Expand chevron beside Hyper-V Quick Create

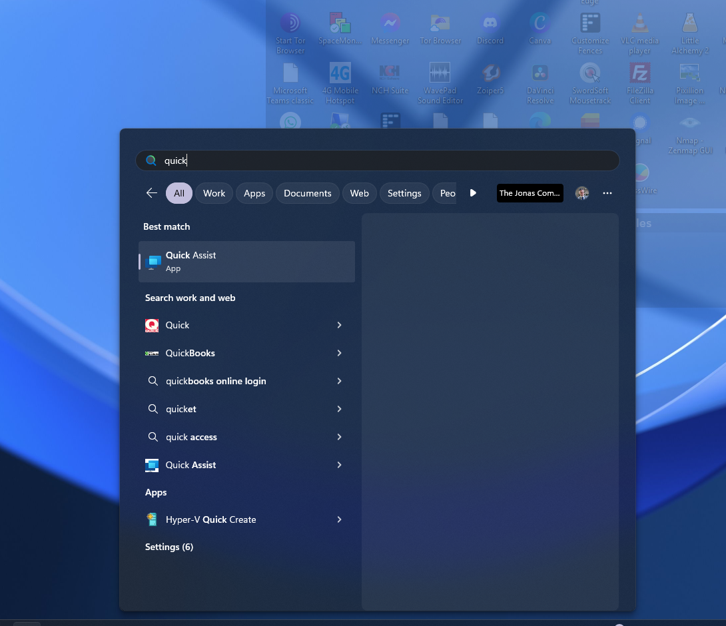339,519
